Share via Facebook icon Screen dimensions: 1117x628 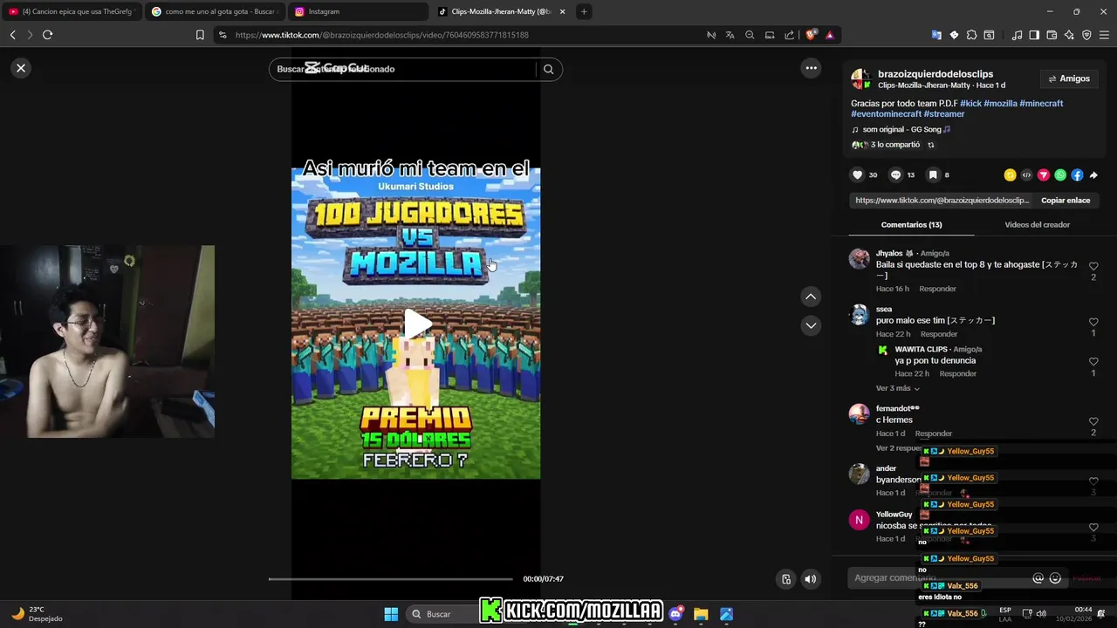pyautogui.click(x=1077, y=175)
